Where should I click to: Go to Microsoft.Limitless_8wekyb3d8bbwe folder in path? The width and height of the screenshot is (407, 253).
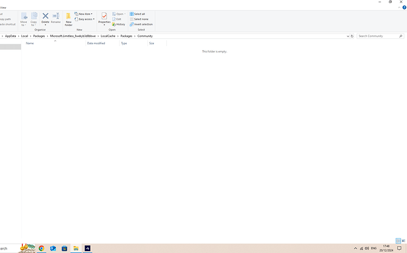73,36
